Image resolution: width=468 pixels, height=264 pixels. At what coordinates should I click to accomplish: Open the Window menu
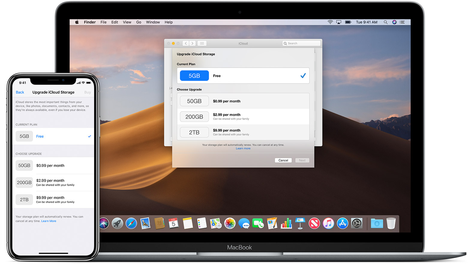pos(153,22)
